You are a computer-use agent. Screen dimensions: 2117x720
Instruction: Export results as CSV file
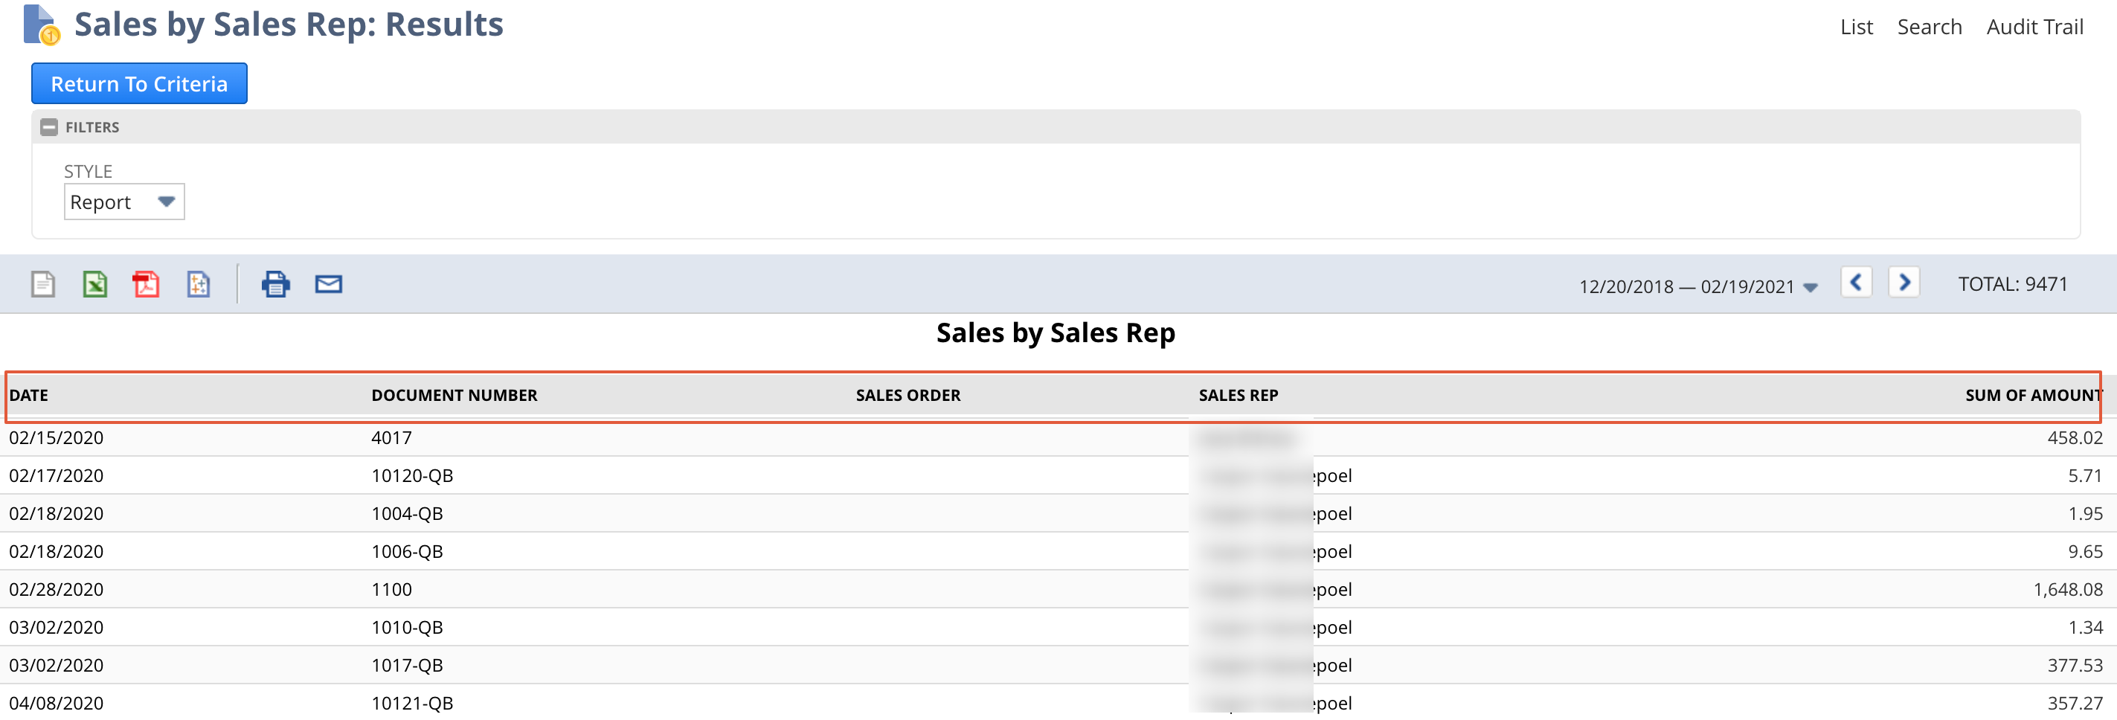(x=42, y=284)
